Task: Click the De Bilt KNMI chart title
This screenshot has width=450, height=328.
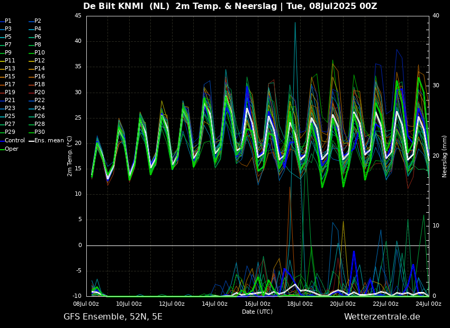Action: coord(230,6)
